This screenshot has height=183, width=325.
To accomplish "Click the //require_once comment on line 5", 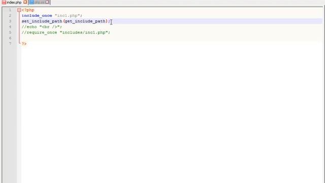I will pos(66,33).
